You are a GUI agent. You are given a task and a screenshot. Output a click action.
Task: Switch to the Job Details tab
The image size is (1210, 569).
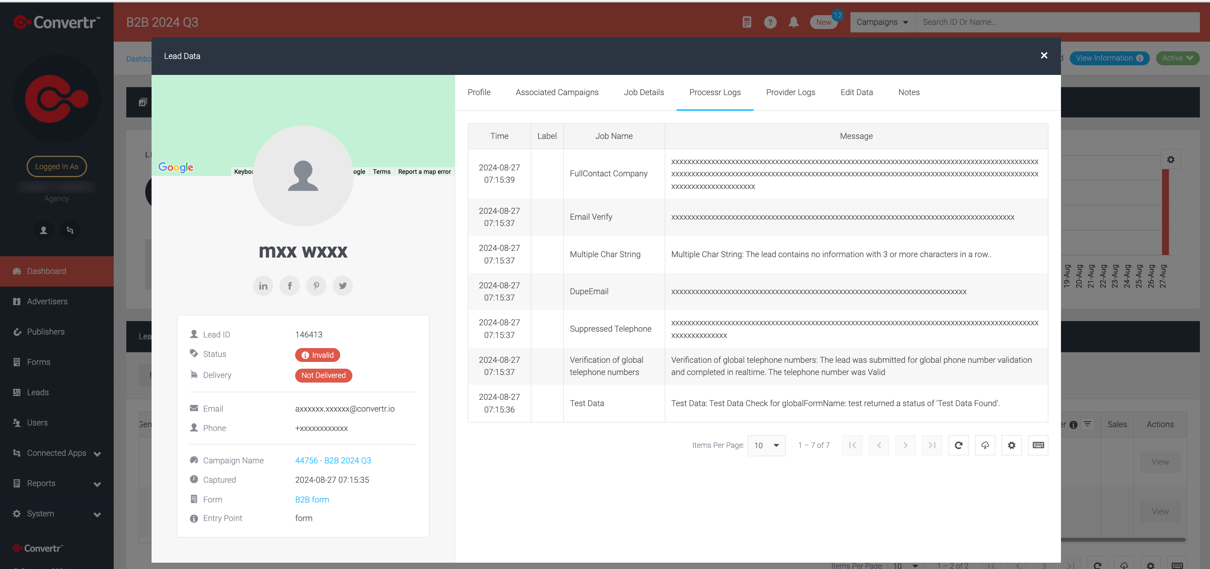coord(643,93)
